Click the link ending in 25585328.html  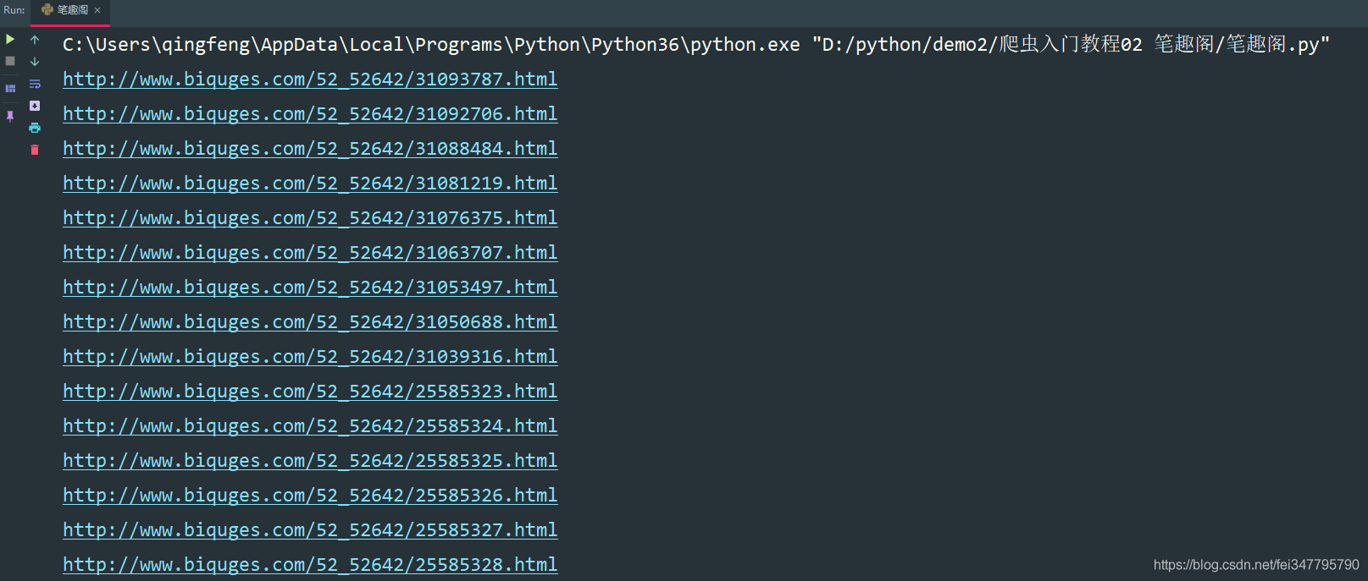pos(310,565)
